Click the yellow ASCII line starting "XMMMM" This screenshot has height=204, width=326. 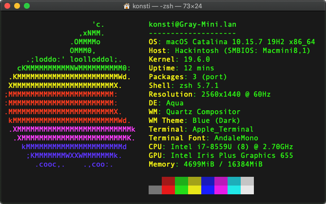pyautogui.click(x=65, y=85)
